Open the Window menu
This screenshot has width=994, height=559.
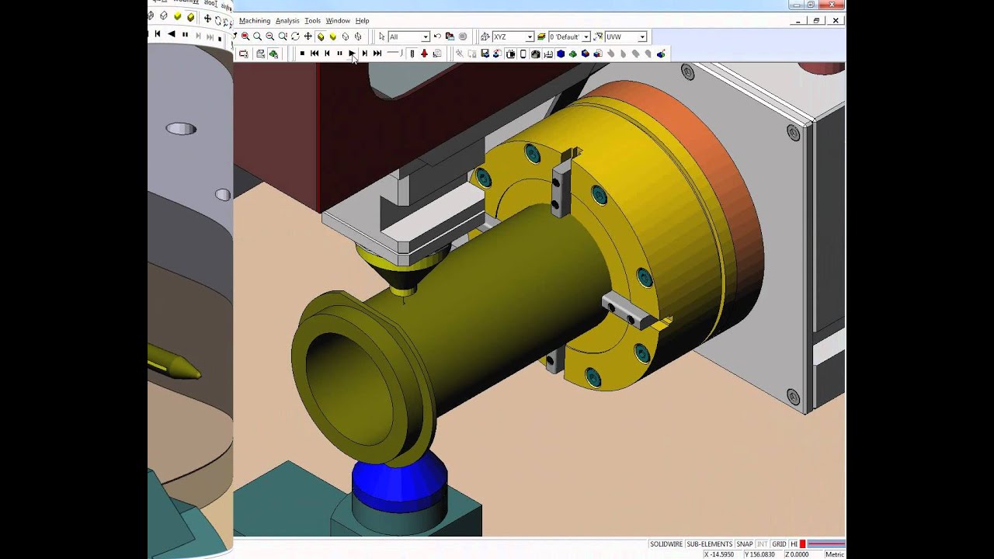click(338, 21)
